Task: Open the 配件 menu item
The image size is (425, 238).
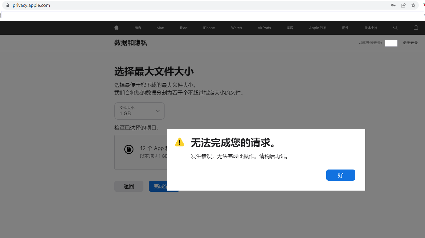Action: pos(345,28)
